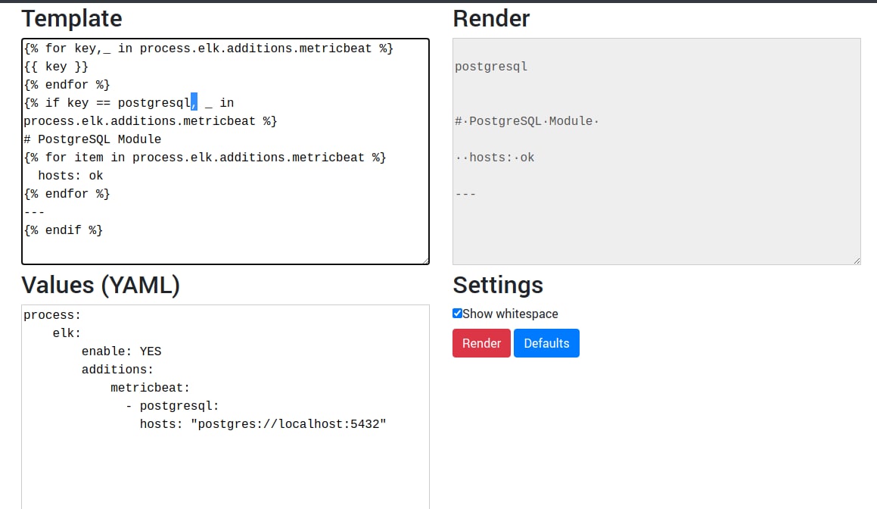
Task: Click 'postgresql' in the Render output
Action: point(491,67)
